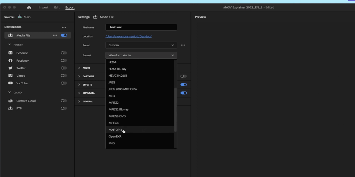Click the format list scrollbar thumb
355x177 pixels.
[175, 109]
